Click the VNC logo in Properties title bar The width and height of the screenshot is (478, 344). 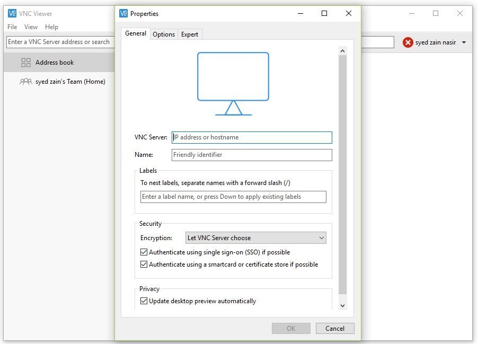tap(123, 13)
